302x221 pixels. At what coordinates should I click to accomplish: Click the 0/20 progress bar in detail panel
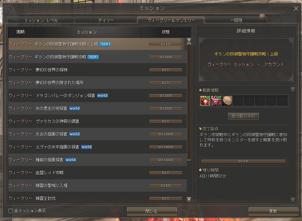click(243, 161)
